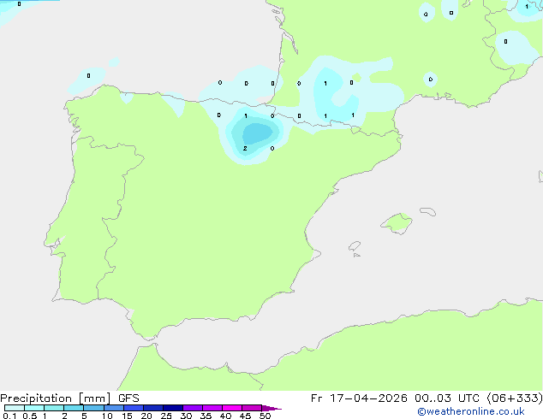
Task: Click the 0.1–0.5 mm legend swatch
Action: [x=15, y=408]
